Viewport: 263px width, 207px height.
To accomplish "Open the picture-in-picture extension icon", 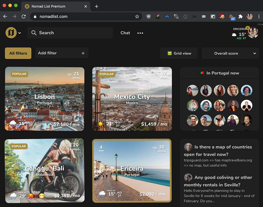I will click(213, 17).
